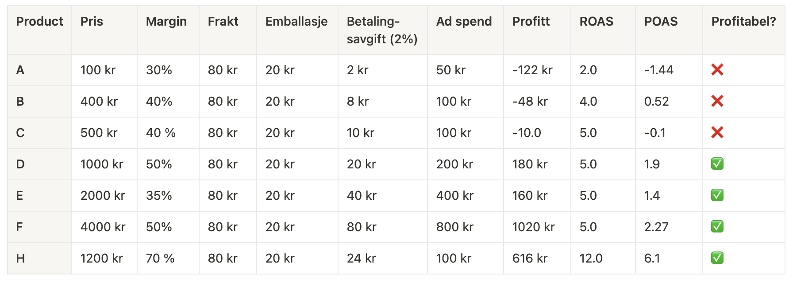Click the green checkmark in row F
Screen dimensions: 793x282
[x=717, y=227]
